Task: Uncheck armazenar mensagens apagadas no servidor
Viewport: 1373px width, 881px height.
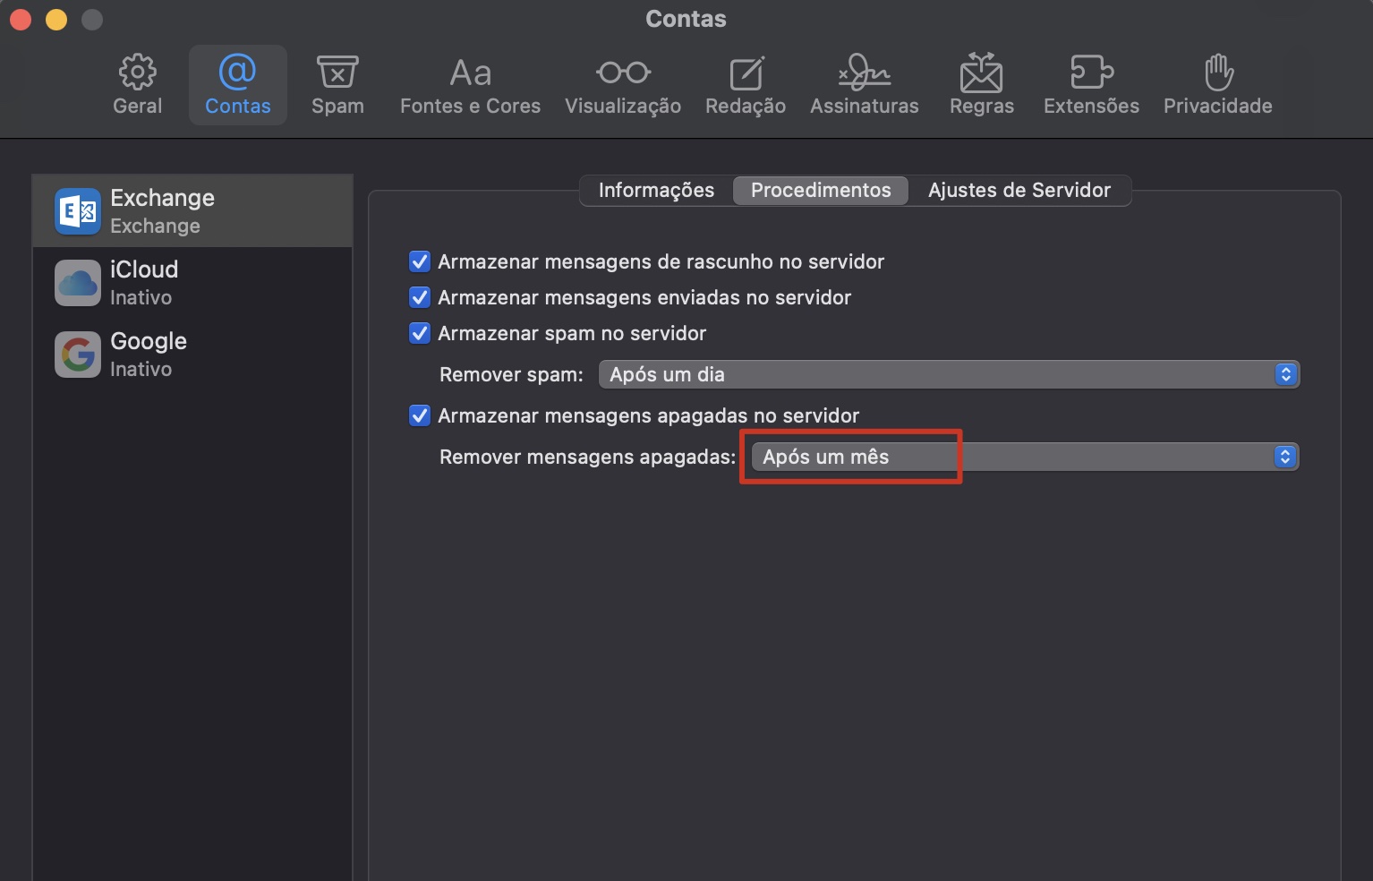Action: pos(420,415)
